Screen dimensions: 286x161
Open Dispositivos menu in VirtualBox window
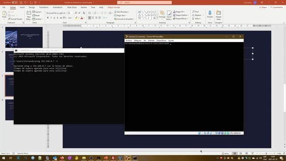161,41
